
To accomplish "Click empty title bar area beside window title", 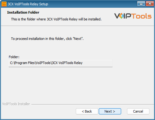I will (92, 4).
